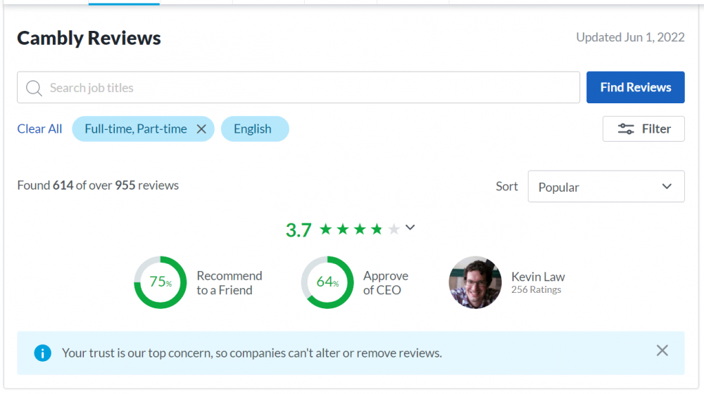Click the 3.7 rating number

298,230
